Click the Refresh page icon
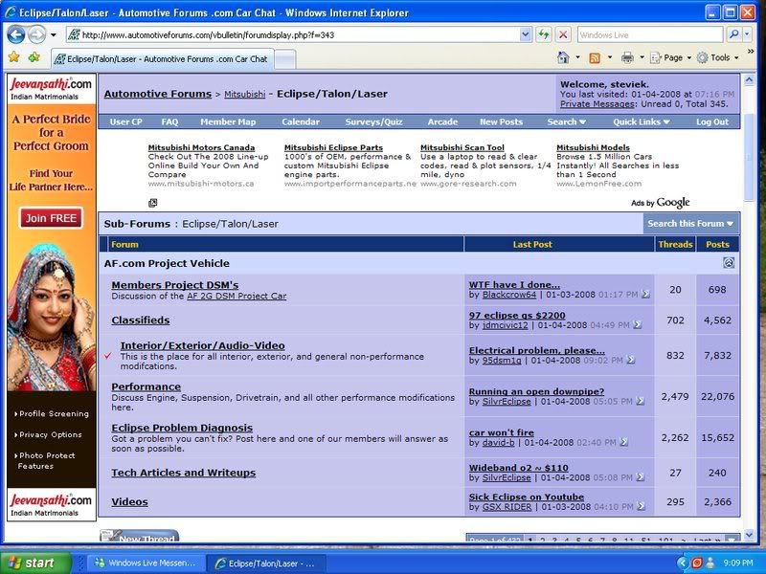 [x=544, y=34]
